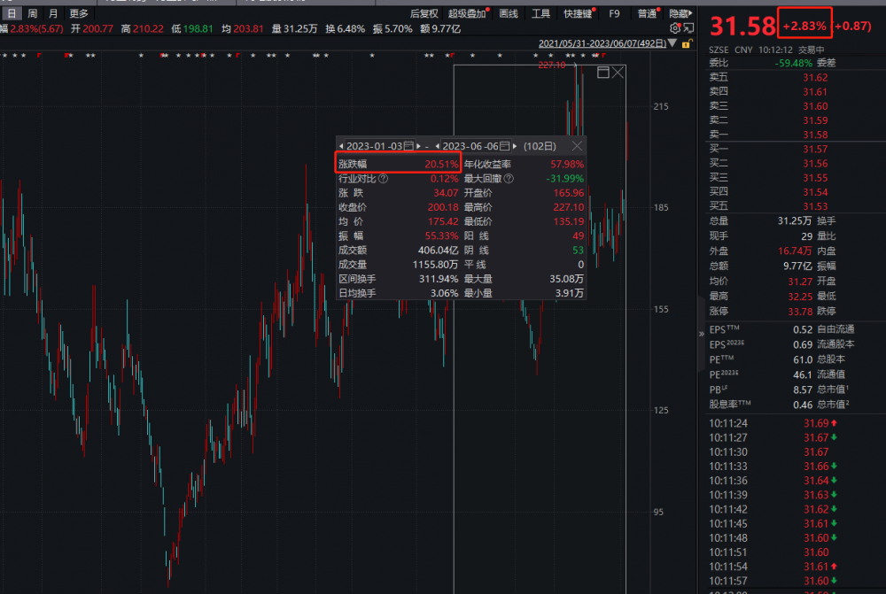The image size is (886, 594).
Task: Select the 买一 bid price 31.57
Action: (x=815, y=149)
